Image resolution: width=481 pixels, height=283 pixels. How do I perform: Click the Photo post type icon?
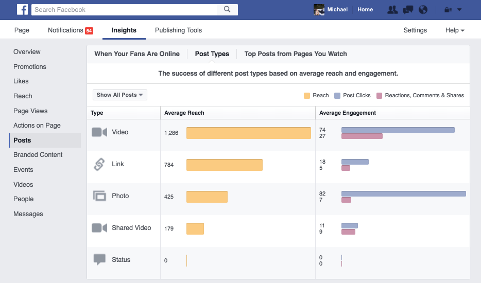[99, 196]
